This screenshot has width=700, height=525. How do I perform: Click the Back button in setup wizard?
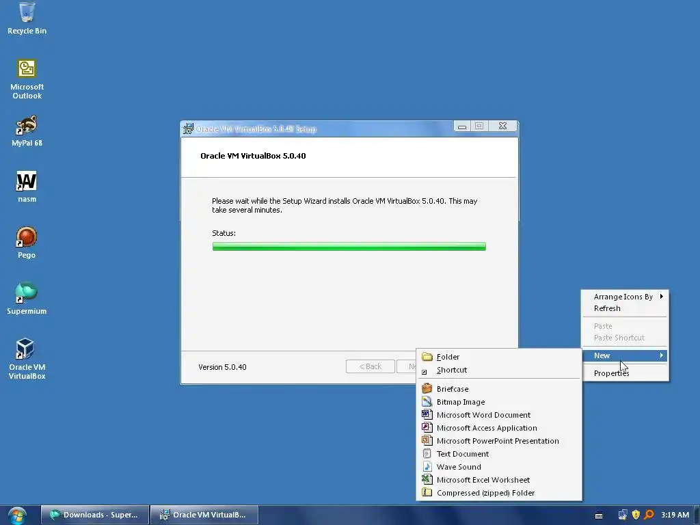tap(370, 366)
